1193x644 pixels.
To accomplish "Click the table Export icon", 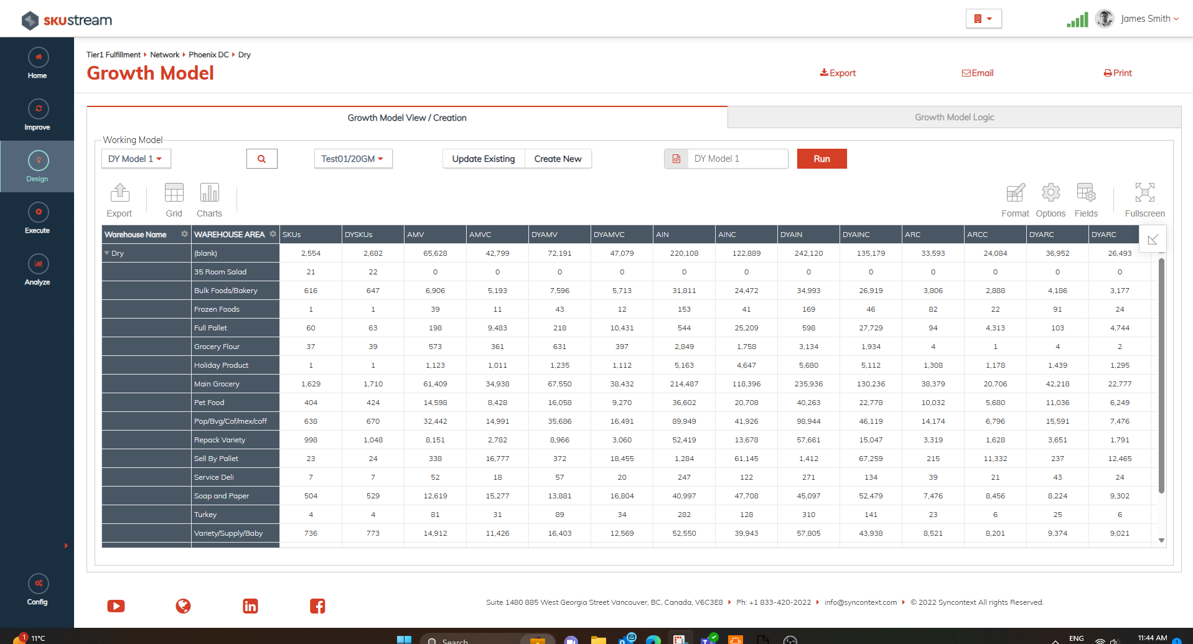I will [x=119, y=193].
